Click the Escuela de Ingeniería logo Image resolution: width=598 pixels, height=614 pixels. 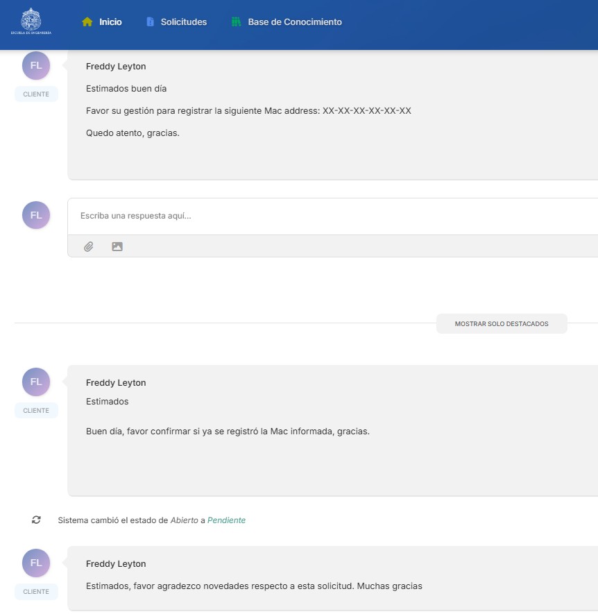tap(31, 22)
